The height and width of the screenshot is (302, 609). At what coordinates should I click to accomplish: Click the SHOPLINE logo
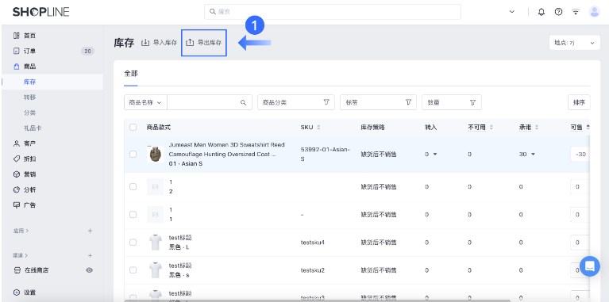(x=40, y=12)
